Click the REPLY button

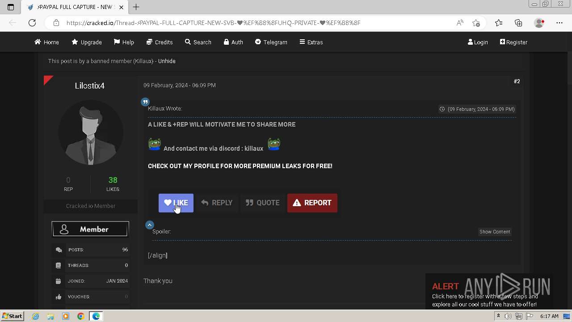point(217,203)
